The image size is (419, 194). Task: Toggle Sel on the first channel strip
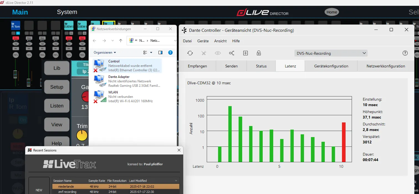pos(16,44)
